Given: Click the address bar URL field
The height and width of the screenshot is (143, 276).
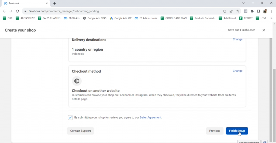Looking at the screenshot, I should coord(121,11).
